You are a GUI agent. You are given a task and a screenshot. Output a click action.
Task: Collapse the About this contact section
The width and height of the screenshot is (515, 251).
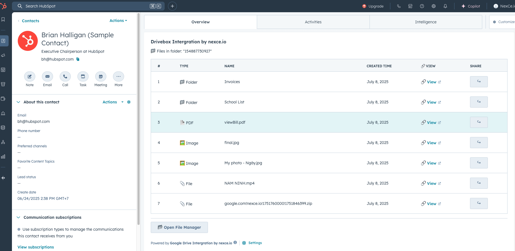[18, 102]
